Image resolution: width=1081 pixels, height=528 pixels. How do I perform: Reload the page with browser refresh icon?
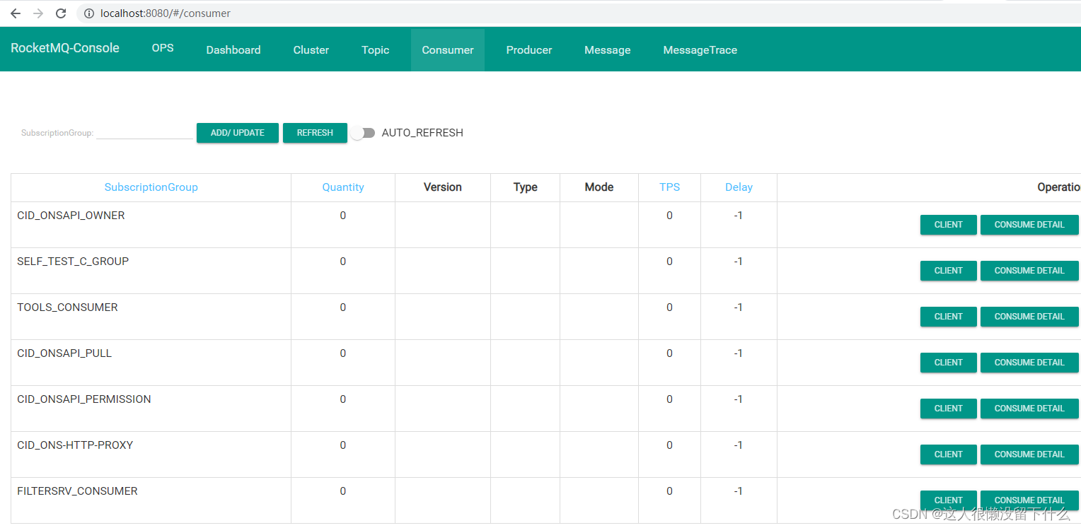[61, 13]
